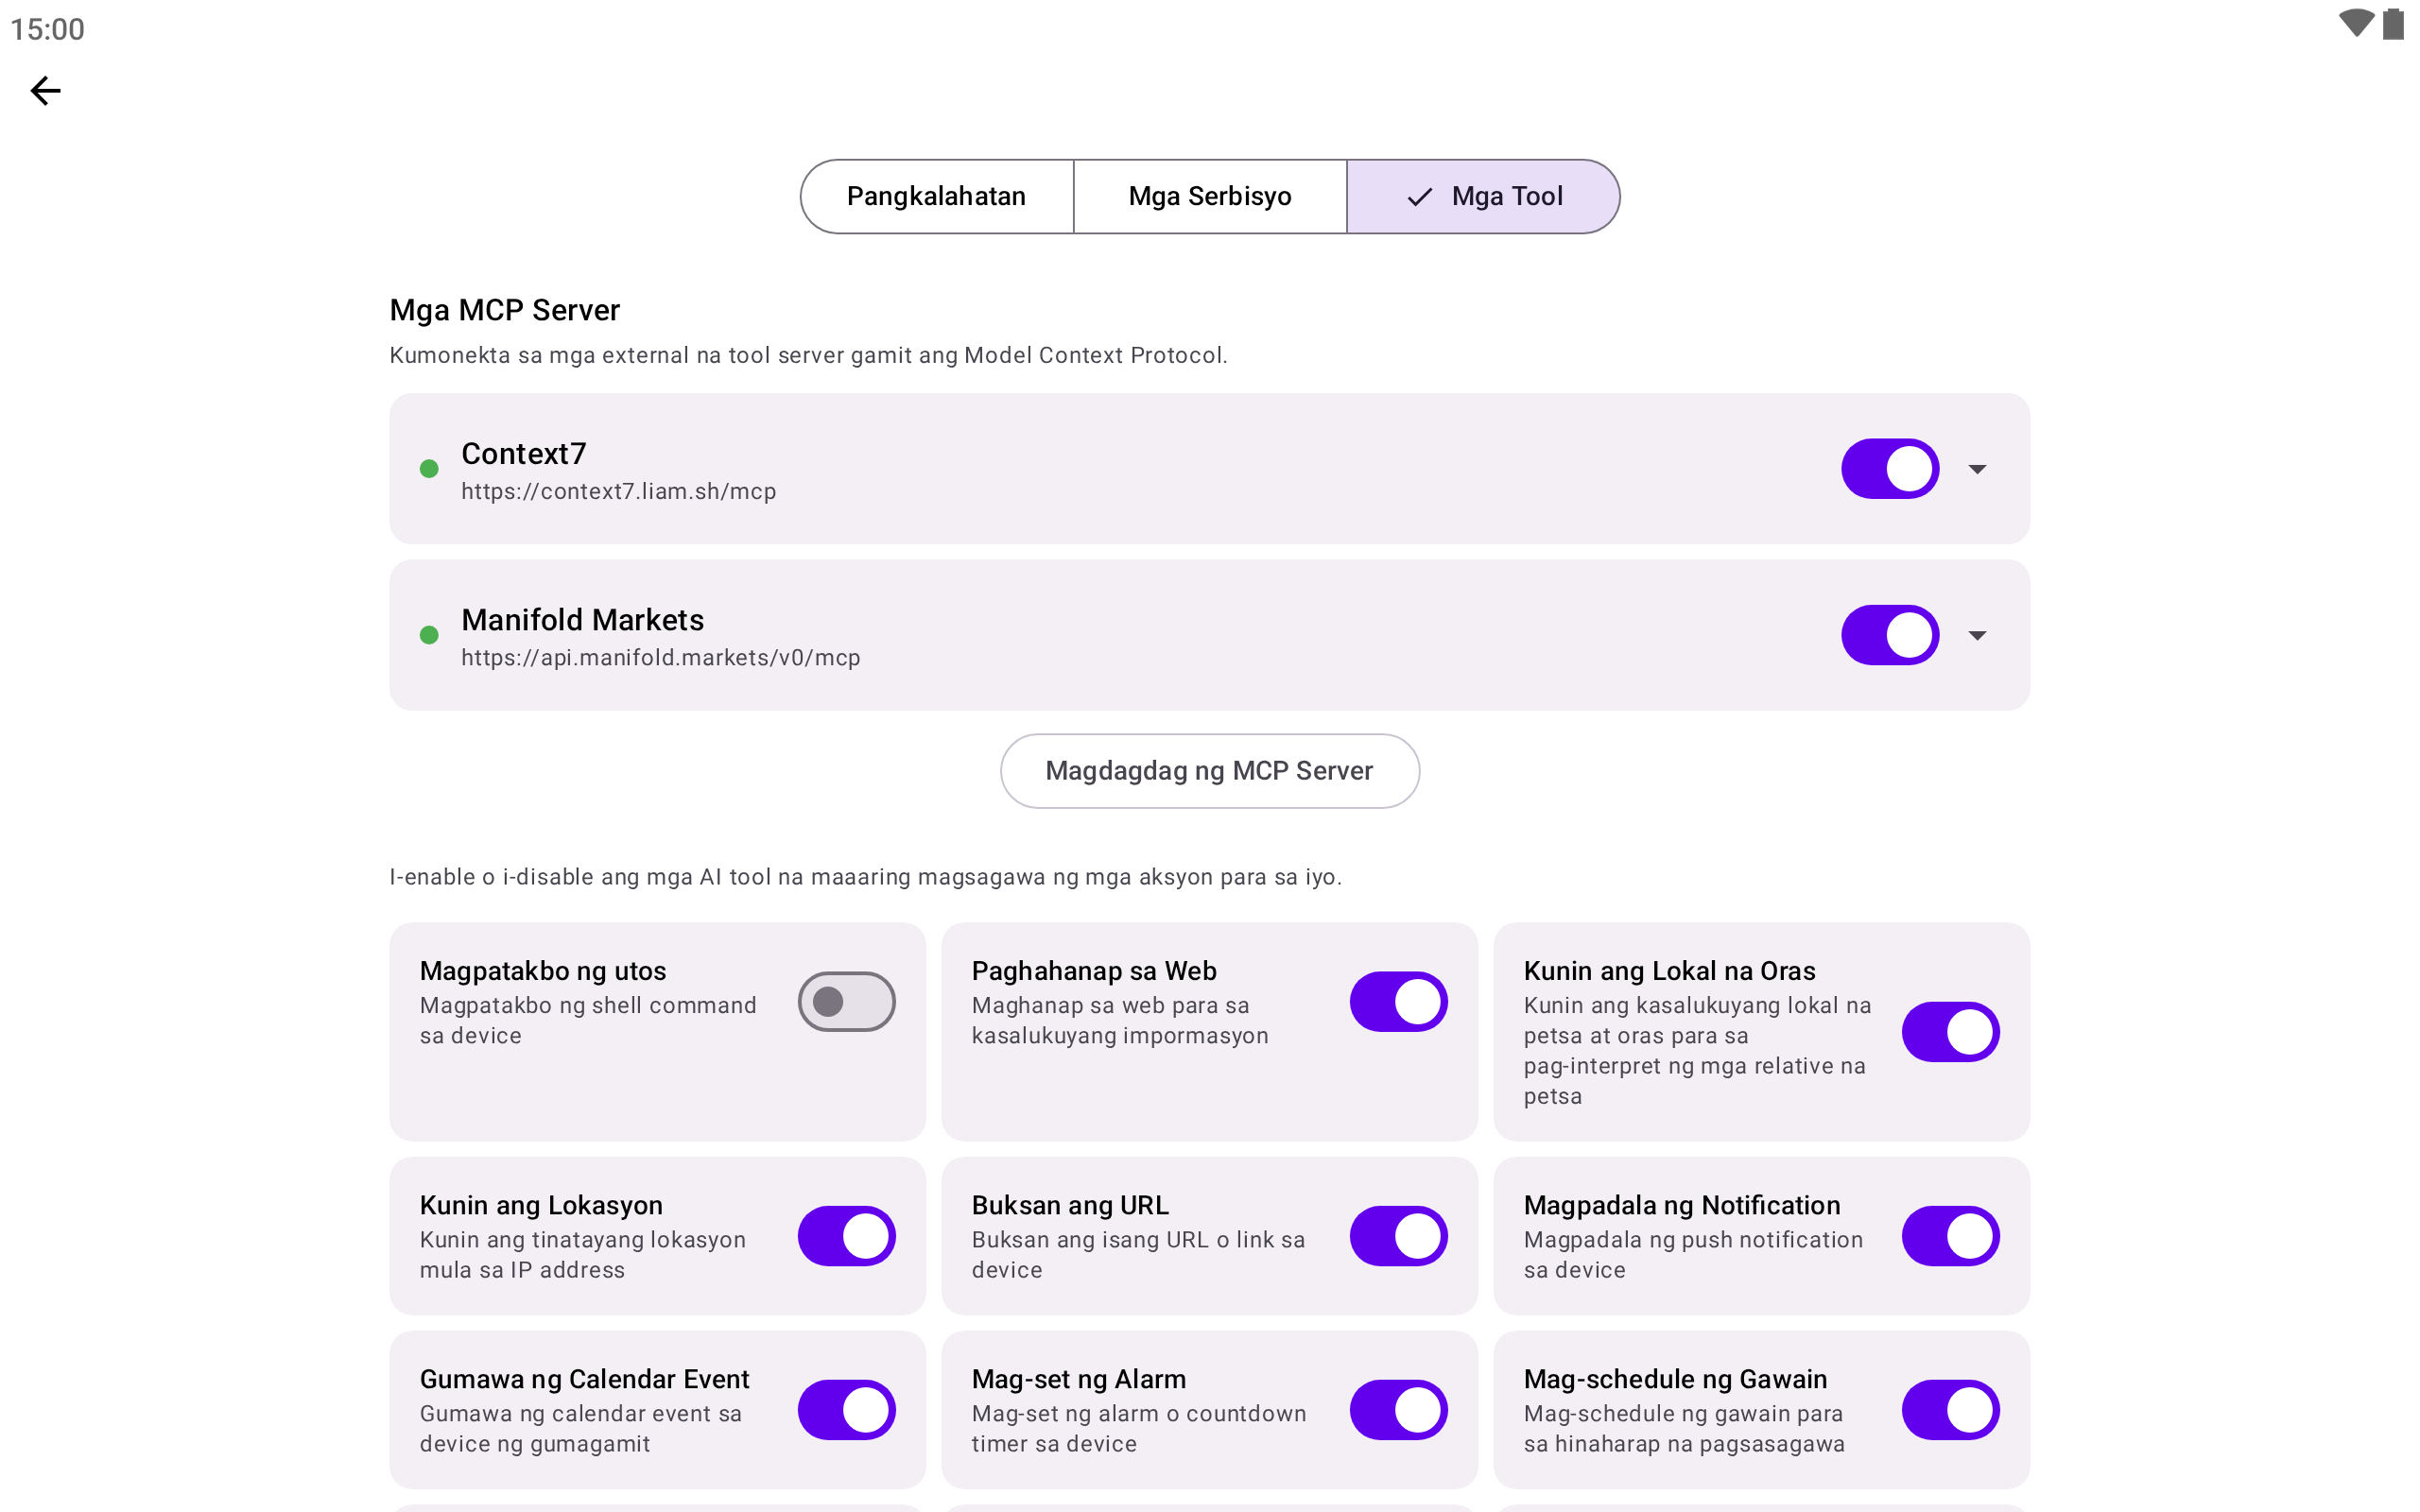2420x1512 pixels.
Task: Expand the Manifold Markets server arrow
Action: [1977, 635]
